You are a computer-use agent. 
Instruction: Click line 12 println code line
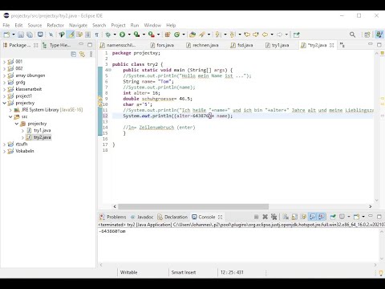coord(177,116)
